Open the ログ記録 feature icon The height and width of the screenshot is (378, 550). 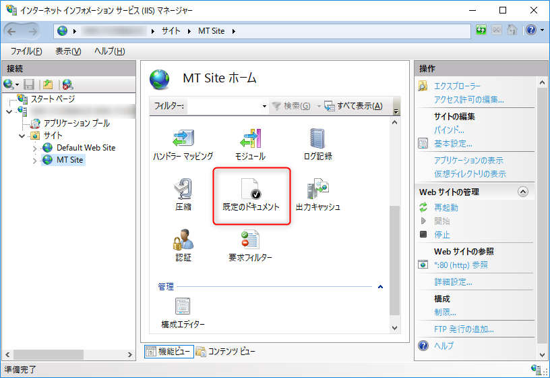[x=317, y=143]
